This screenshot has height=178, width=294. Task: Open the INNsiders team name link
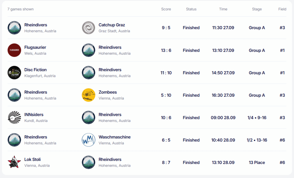click(34, 114)
